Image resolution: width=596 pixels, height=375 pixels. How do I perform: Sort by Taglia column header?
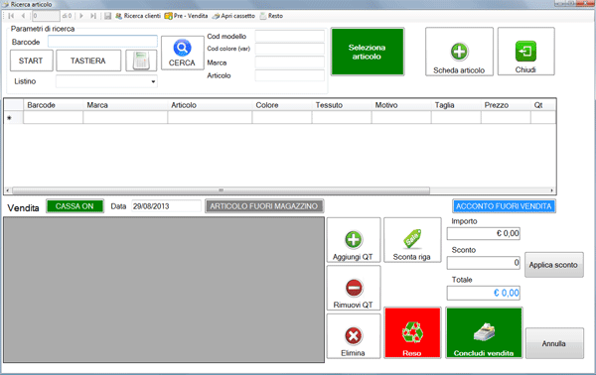click(x=456, y=105)
